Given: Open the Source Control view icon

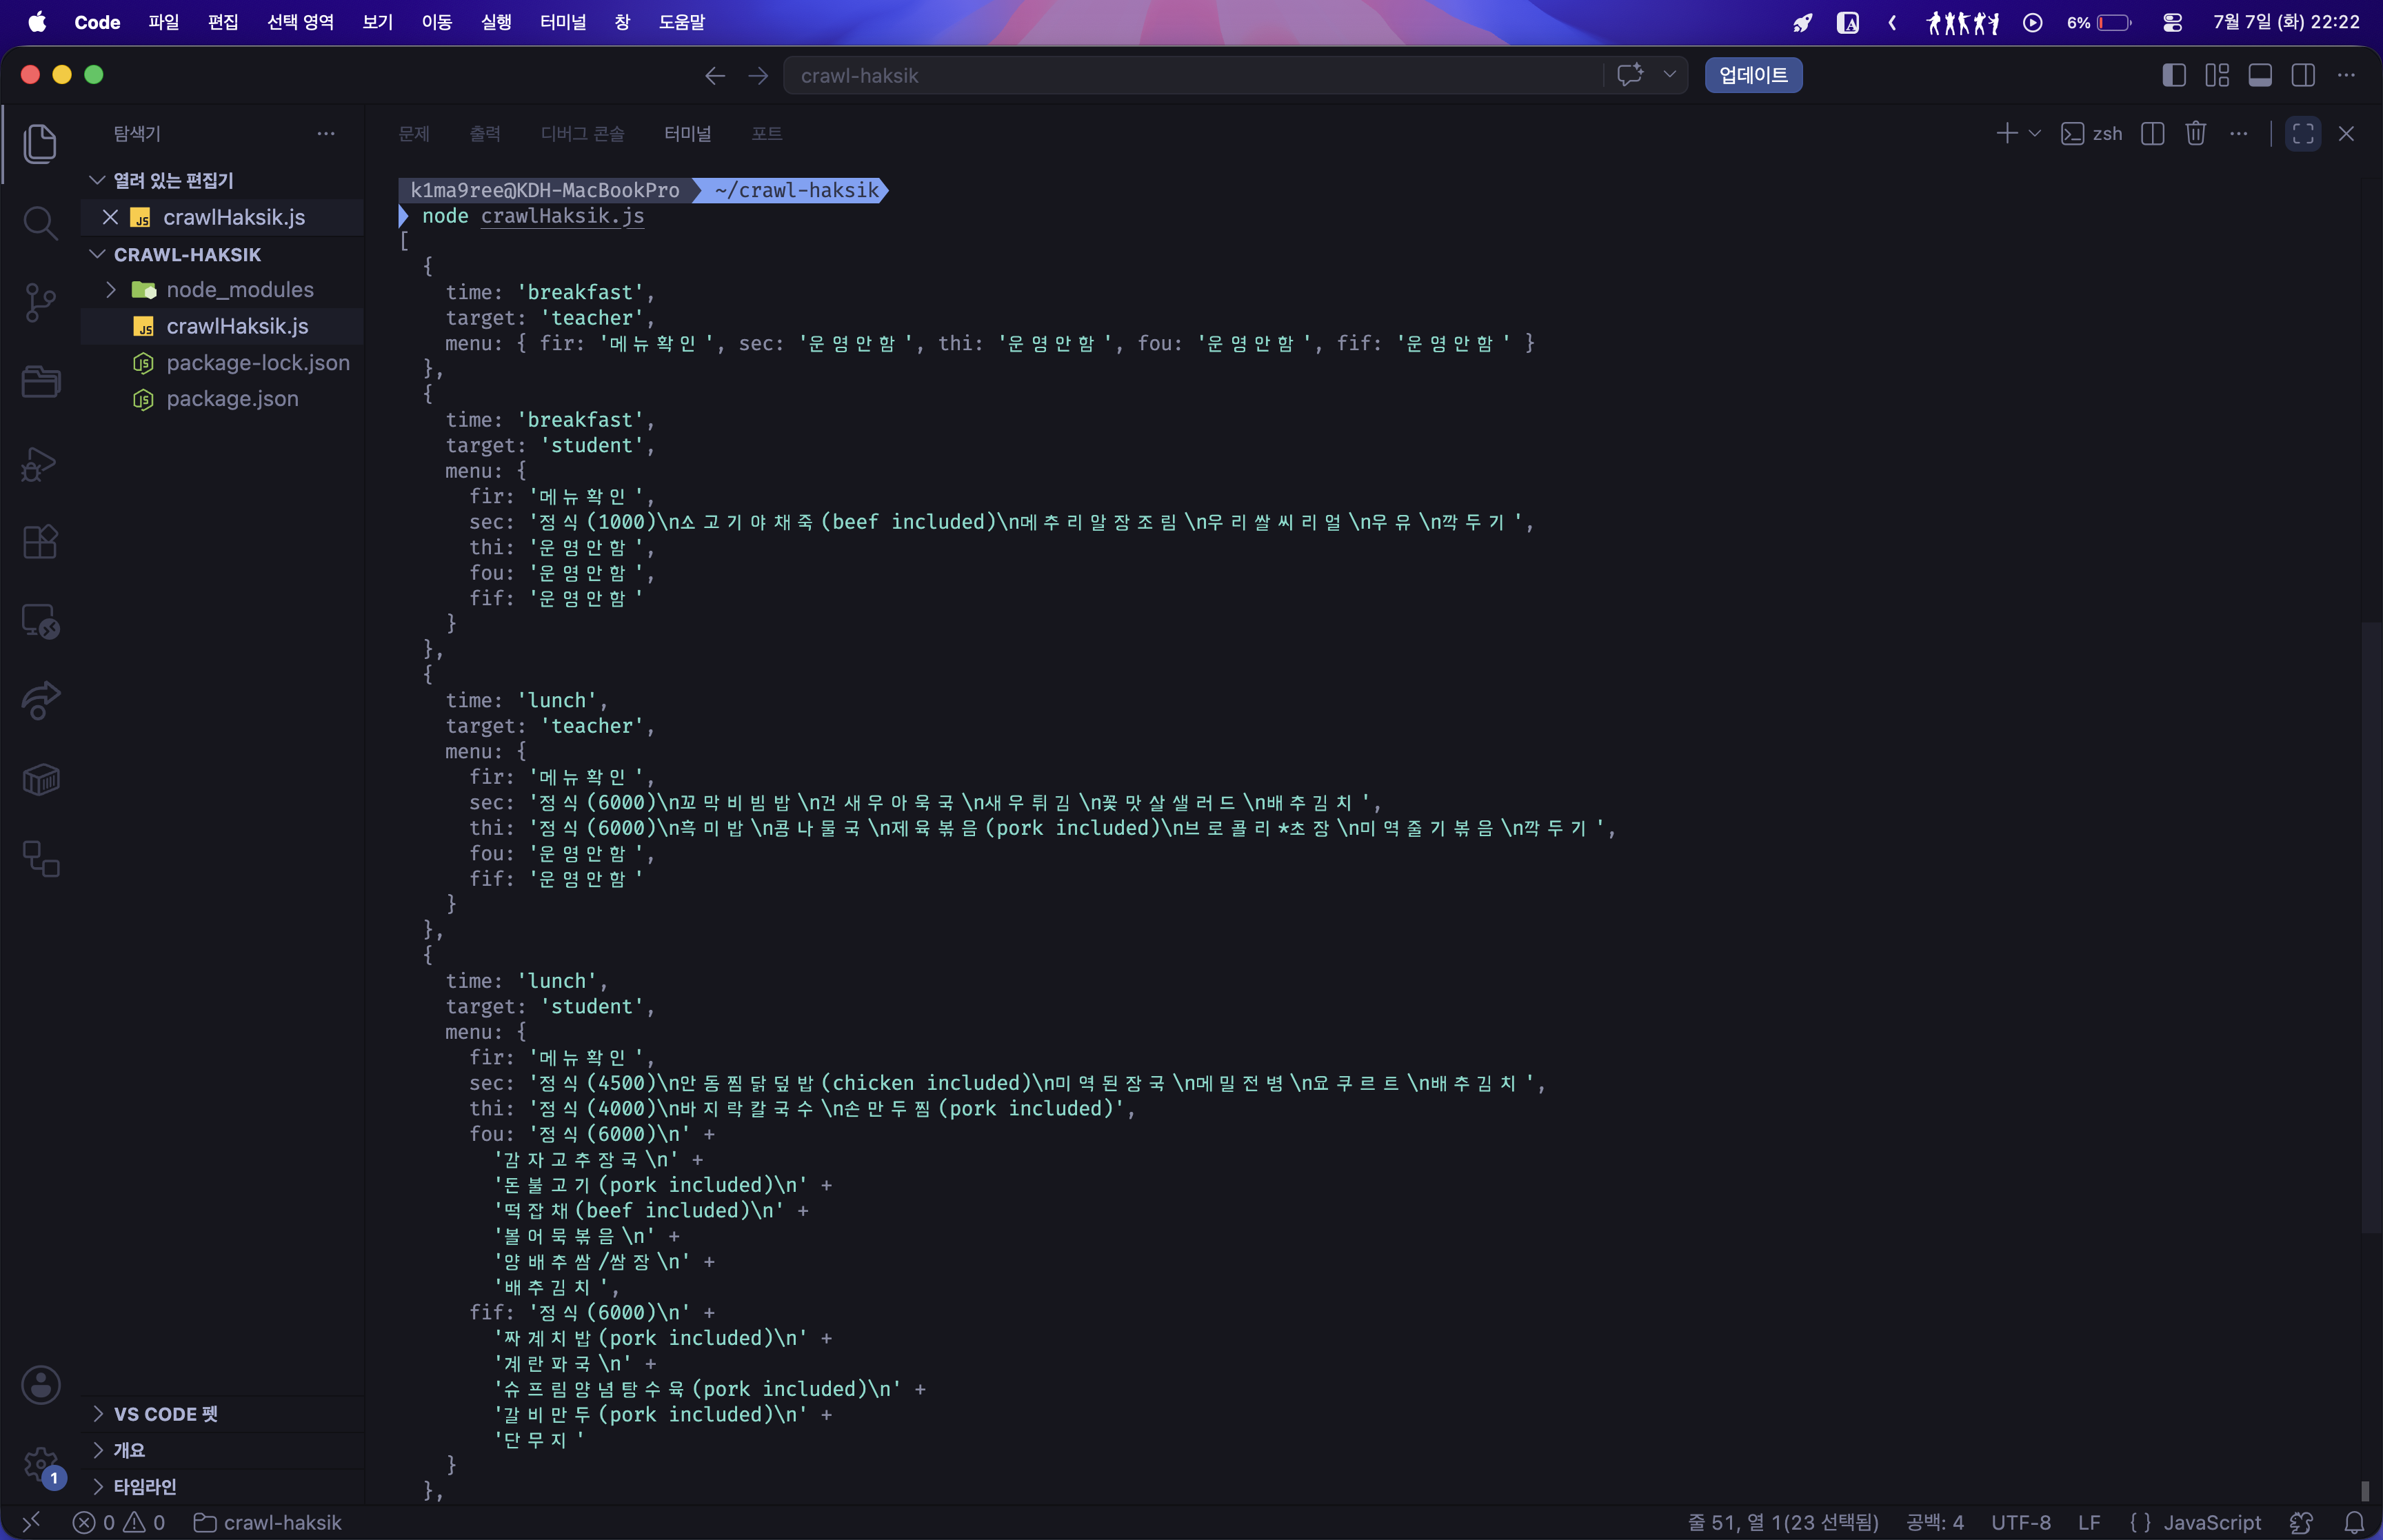Looking at the screenshot, I should (40, 302).
